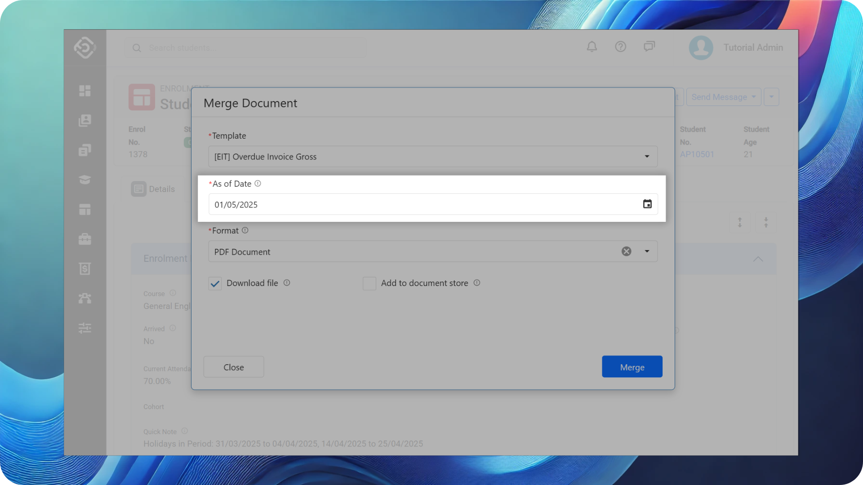
Task: Expand the Template dropdown
Action: [x=647, y=156]
